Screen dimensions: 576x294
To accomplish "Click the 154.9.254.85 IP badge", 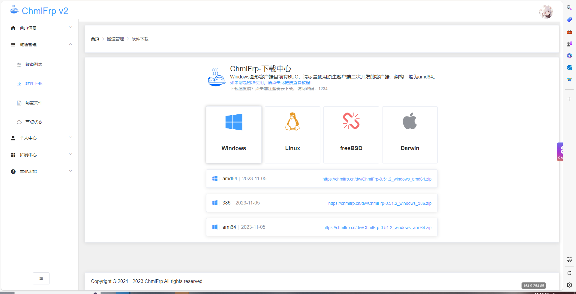I will [534, 286].
